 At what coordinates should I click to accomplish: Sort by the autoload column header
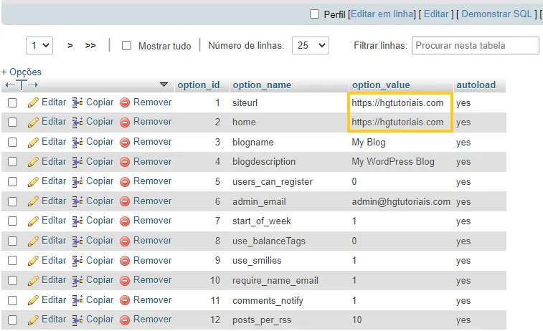[x=476, y=85]
